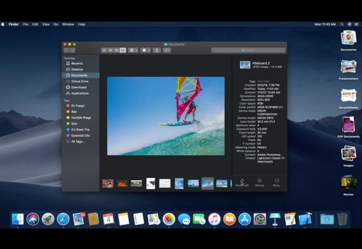Screen dimensions: 362x249
Task: Open Markup quick action
Action: click(259, 182)
